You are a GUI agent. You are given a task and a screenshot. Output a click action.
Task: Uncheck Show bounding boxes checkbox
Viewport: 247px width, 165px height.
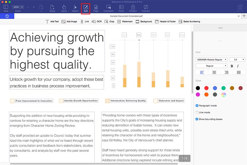pyautogui.click(x=197, y=119)
